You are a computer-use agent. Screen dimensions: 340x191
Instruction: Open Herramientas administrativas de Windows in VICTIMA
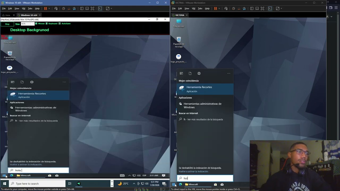point(205,106)
